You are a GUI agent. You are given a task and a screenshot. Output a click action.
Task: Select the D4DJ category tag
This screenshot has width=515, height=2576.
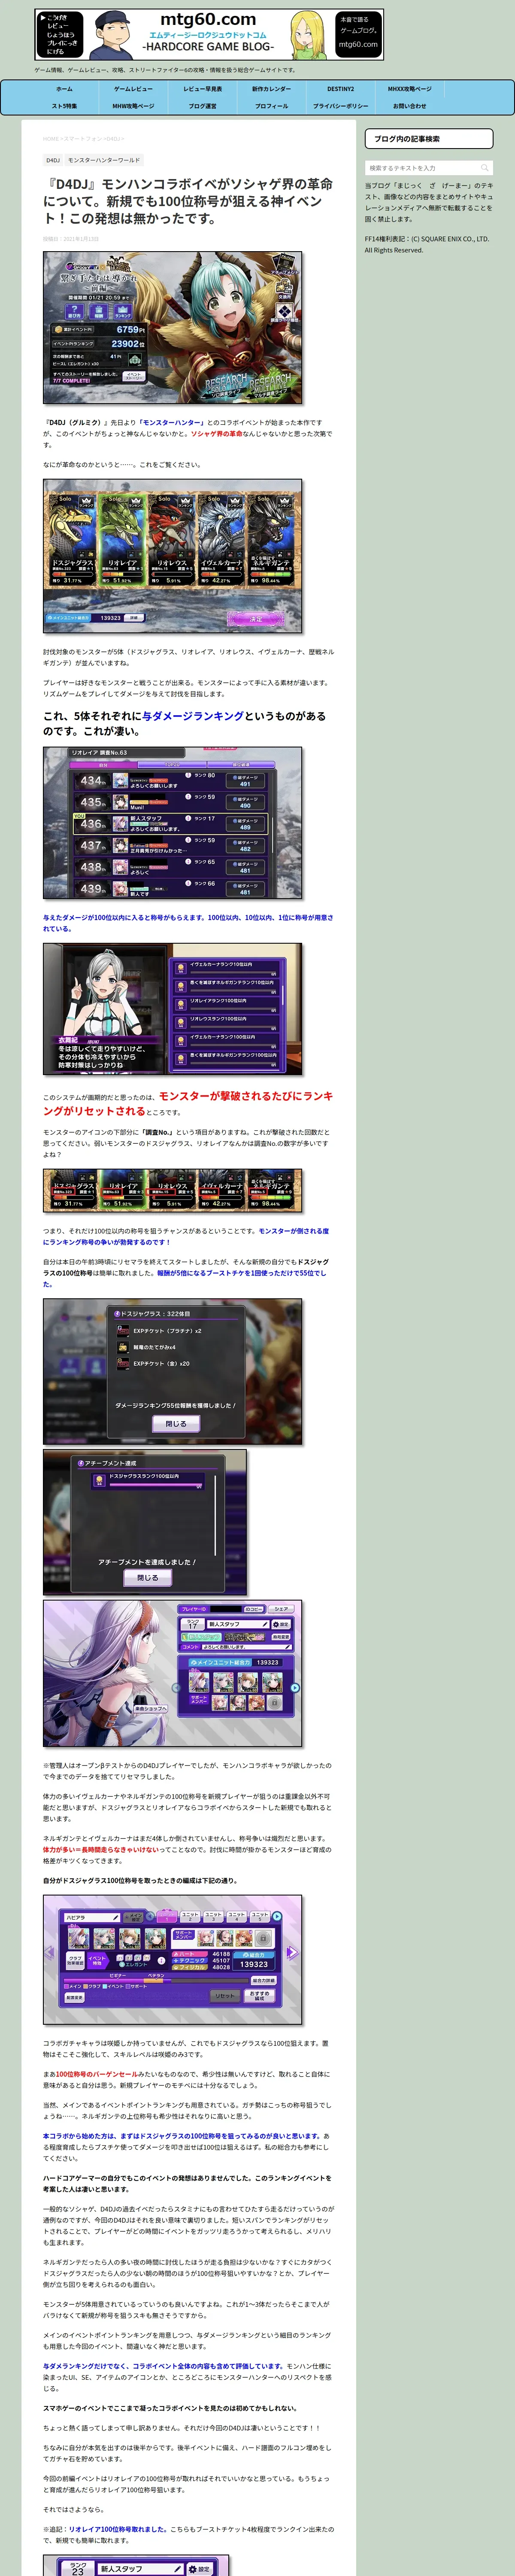click(53, 160)
